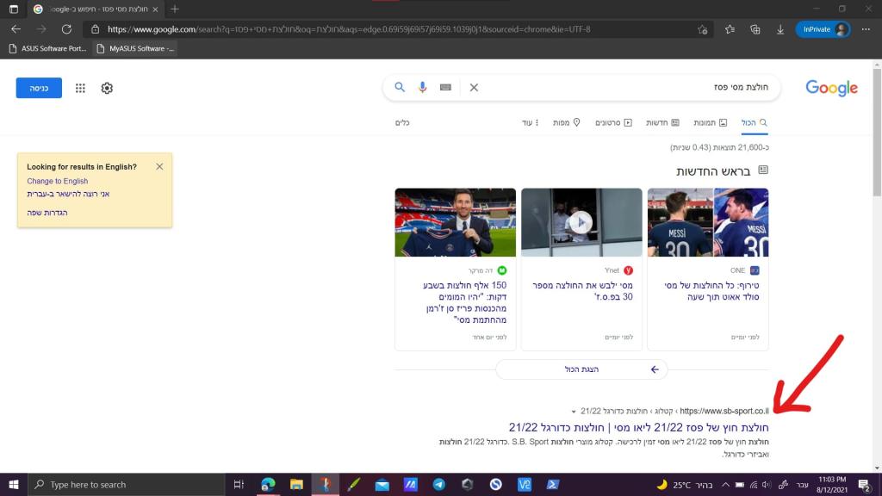View site information lock icon
The height and width of the screenshot is (496, 882).
tap(95, 29)
